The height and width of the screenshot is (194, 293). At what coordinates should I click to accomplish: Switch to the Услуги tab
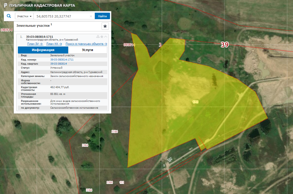click(88, 50)
